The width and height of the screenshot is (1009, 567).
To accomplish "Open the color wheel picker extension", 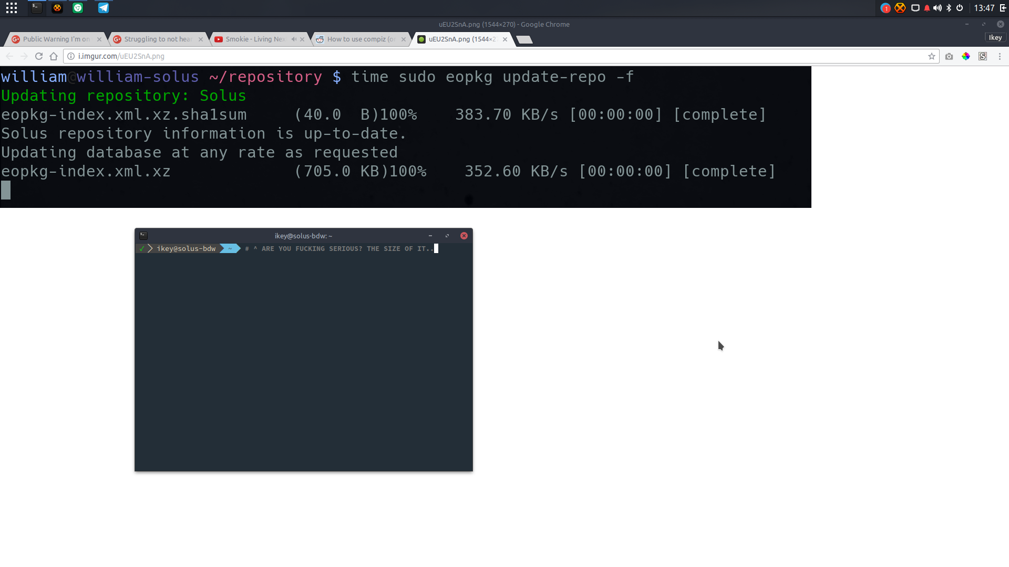I will pyautogui.click(x=966, y=56).
